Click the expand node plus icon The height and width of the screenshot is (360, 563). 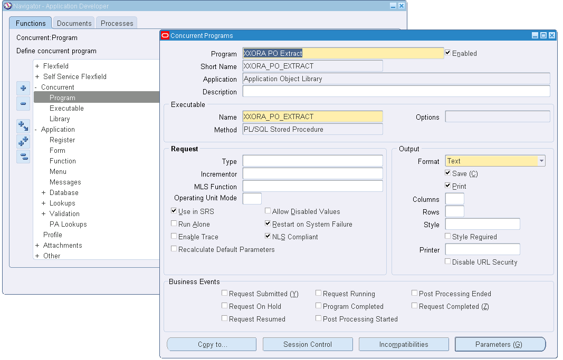pyautogui.click(x=23, y=88)
